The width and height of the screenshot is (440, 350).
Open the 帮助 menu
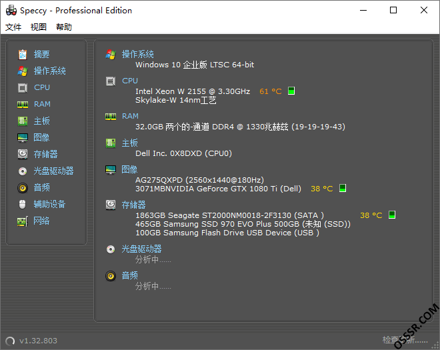coord(64,27)
